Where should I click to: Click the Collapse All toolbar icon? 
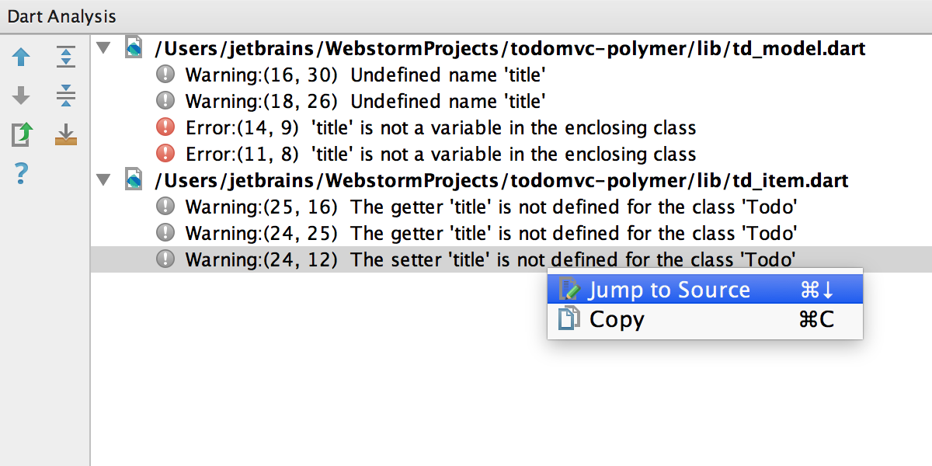[x=66, y=96]
